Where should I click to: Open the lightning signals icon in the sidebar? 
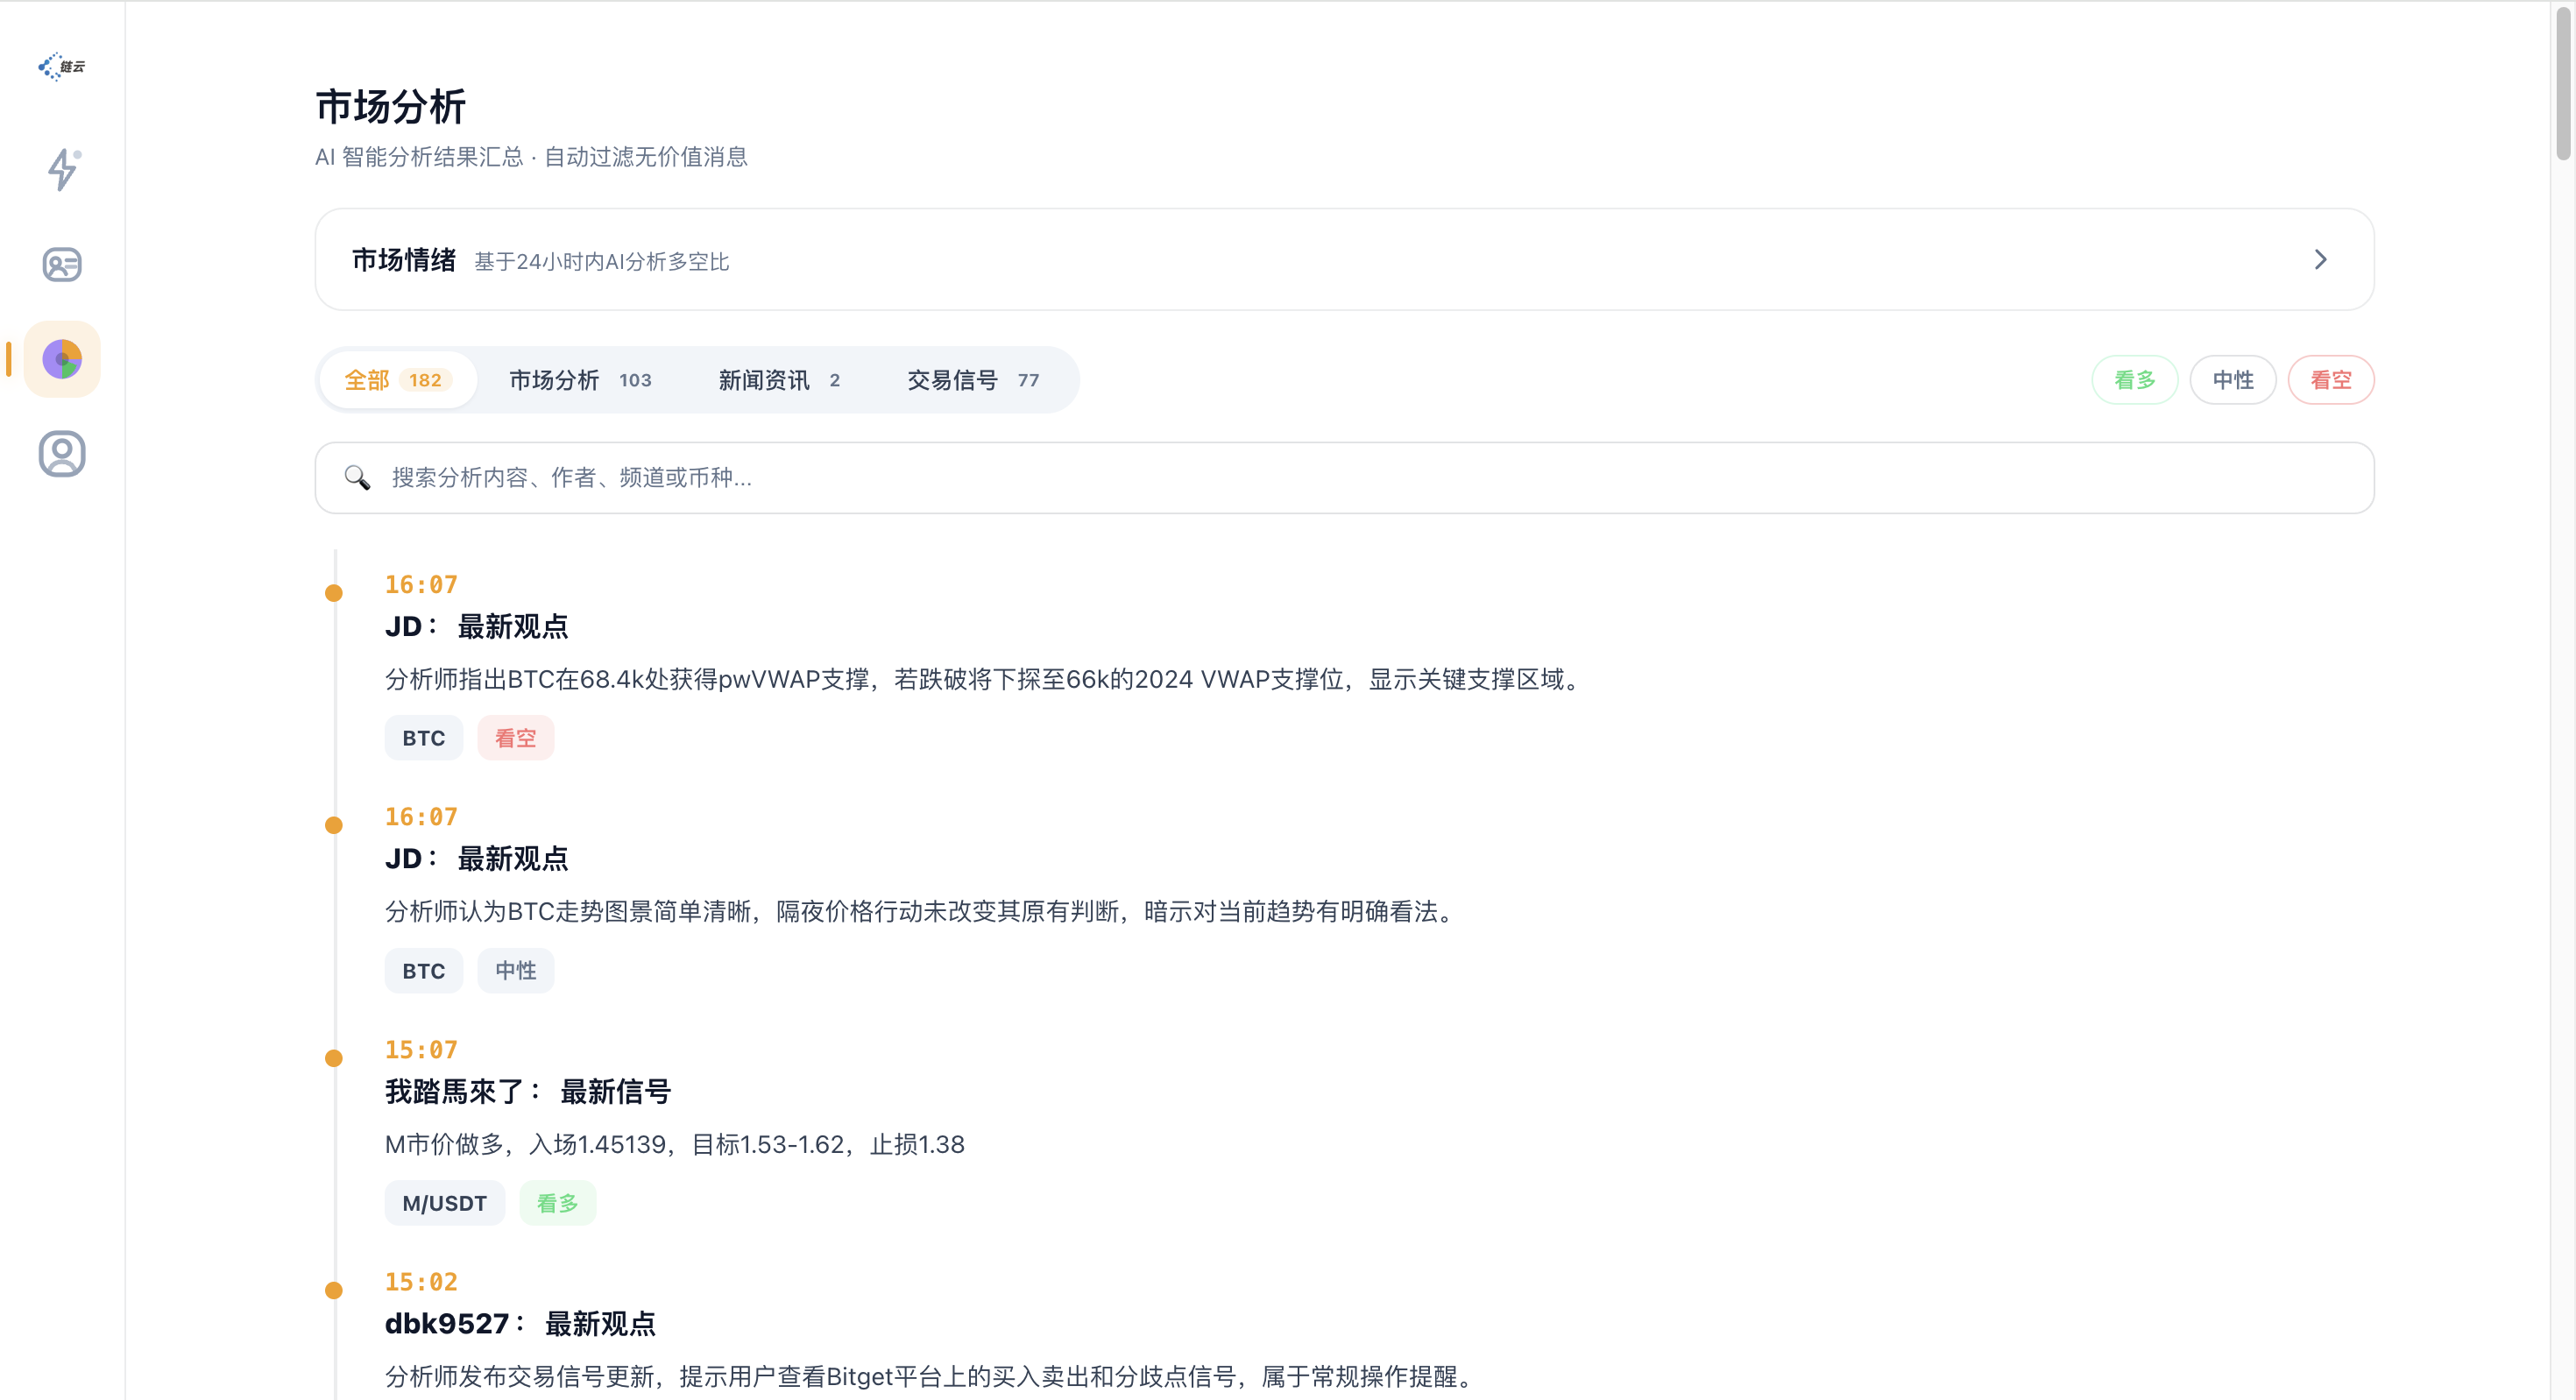coord(61,170)
